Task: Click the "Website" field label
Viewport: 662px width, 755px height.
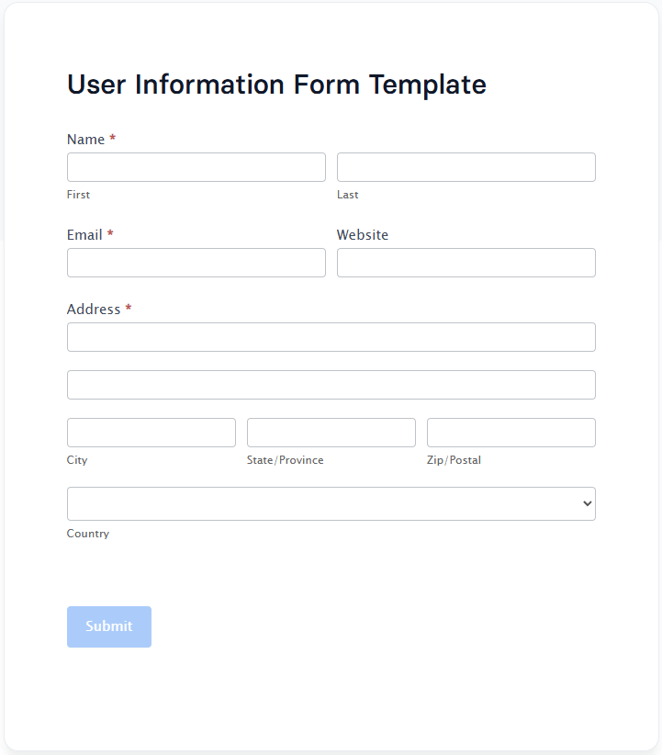Action: tap(362, 235)
